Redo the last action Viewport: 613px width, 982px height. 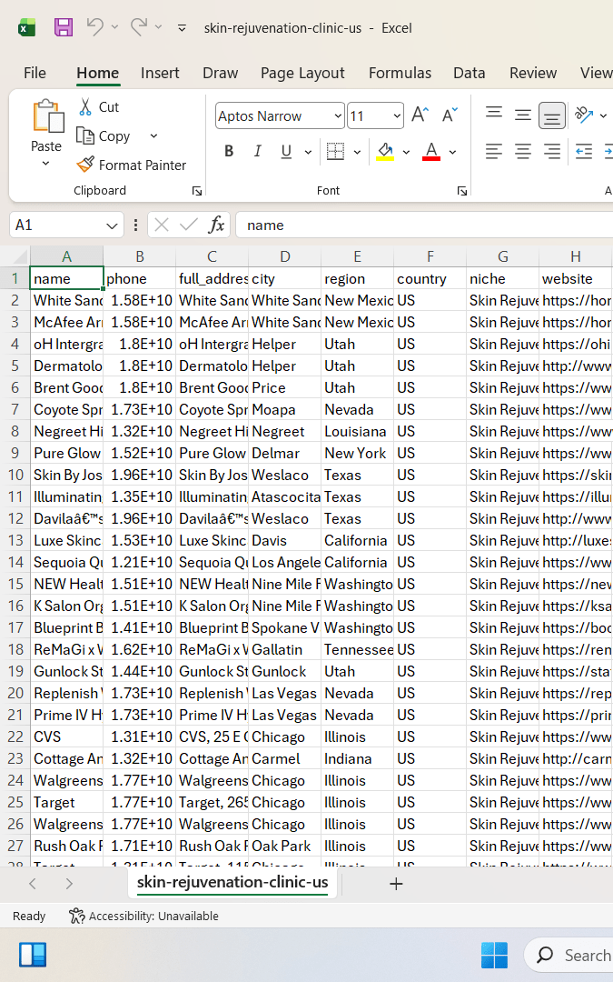coord(139,27)
